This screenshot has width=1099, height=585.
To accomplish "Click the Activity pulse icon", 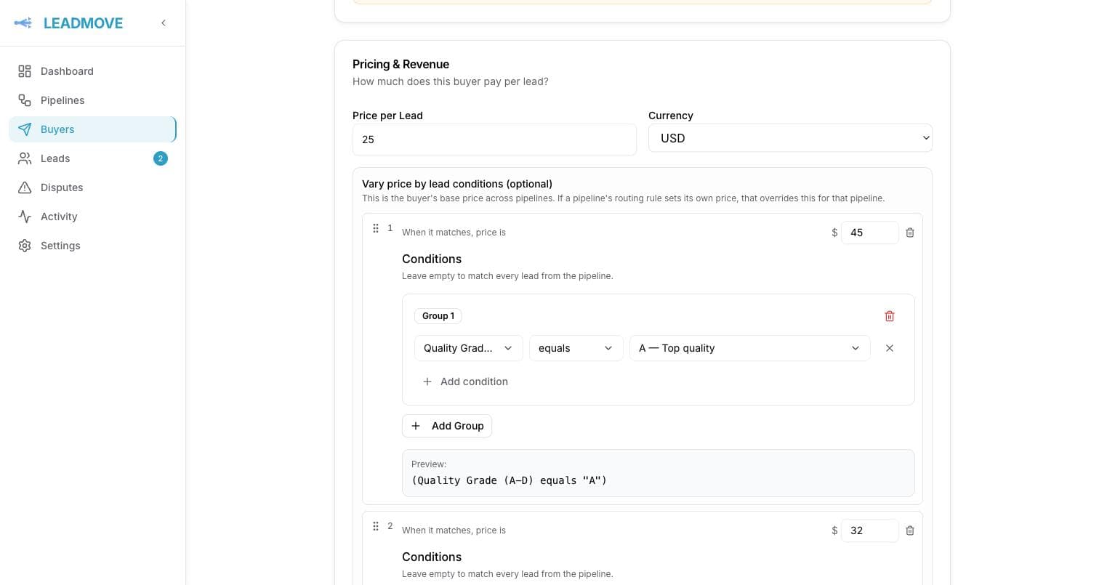I will [x=25, y=217].
